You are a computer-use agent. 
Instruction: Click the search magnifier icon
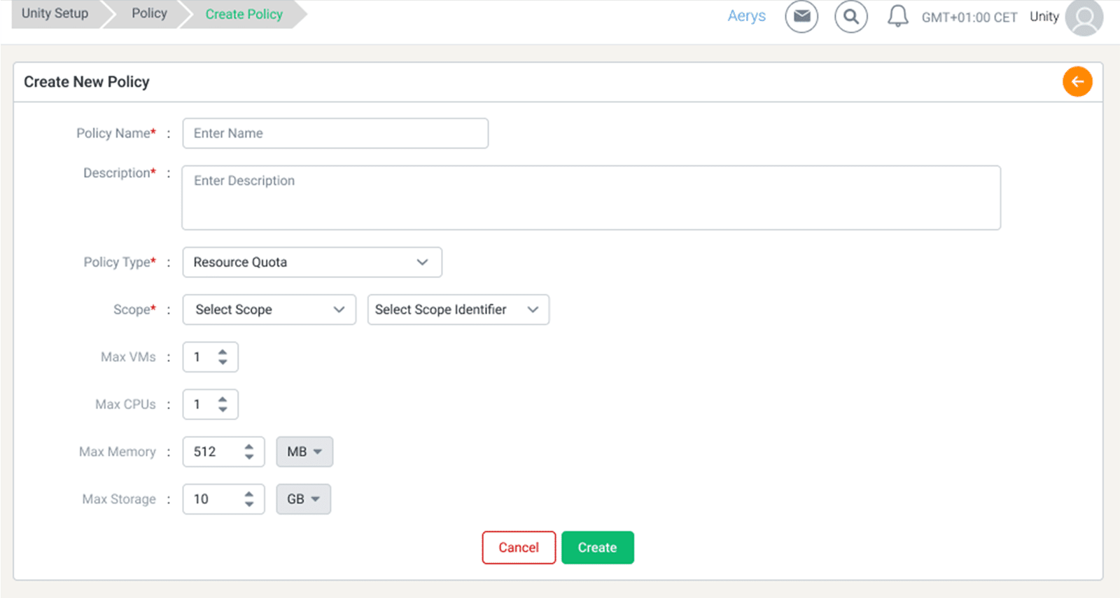(x=850, y=17)
